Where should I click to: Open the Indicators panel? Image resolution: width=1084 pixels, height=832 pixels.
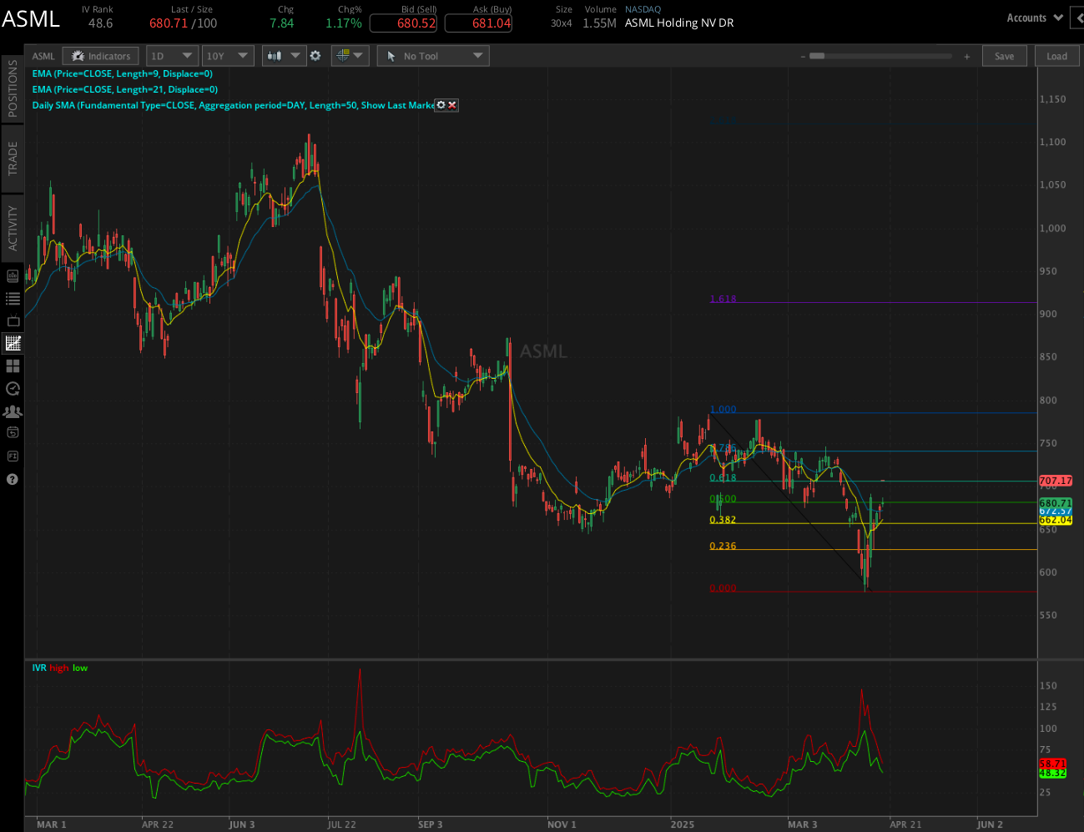101,56
